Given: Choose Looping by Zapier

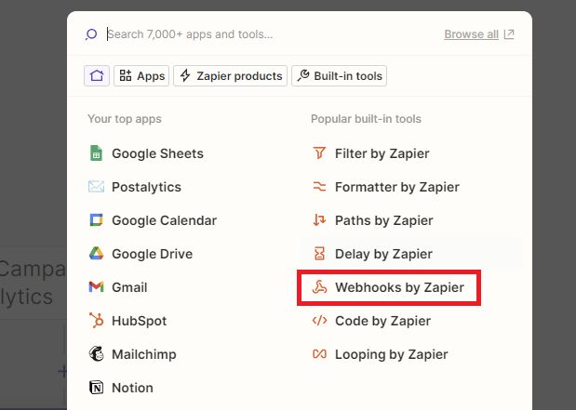Looking at the screenshot, I should (x=380, y=354).
